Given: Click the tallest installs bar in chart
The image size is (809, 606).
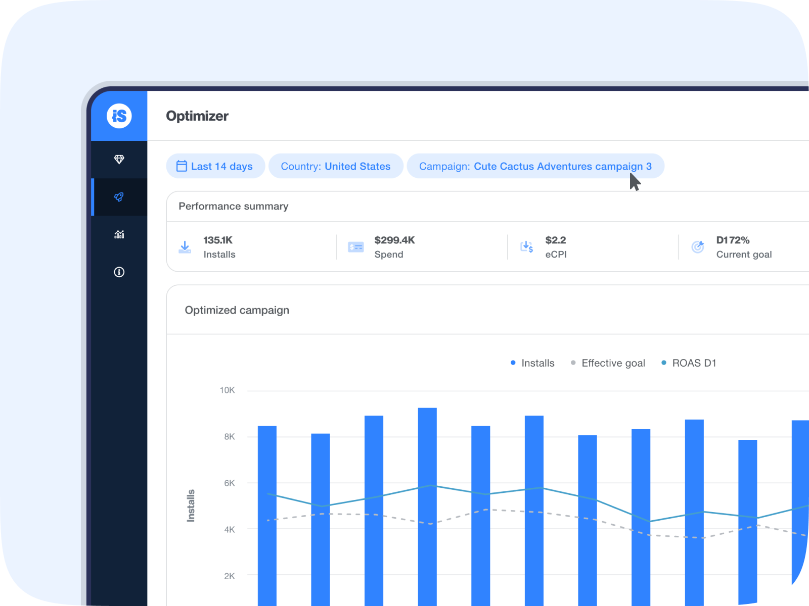Looking at the screenshot, I should coord(427,505).
